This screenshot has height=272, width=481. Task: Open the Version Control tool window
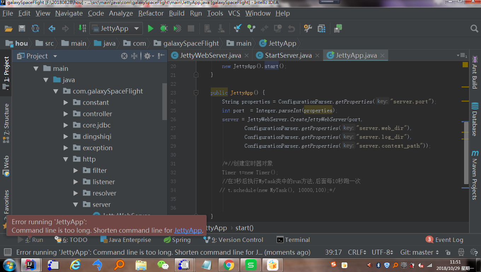click(x=233, y=240)
